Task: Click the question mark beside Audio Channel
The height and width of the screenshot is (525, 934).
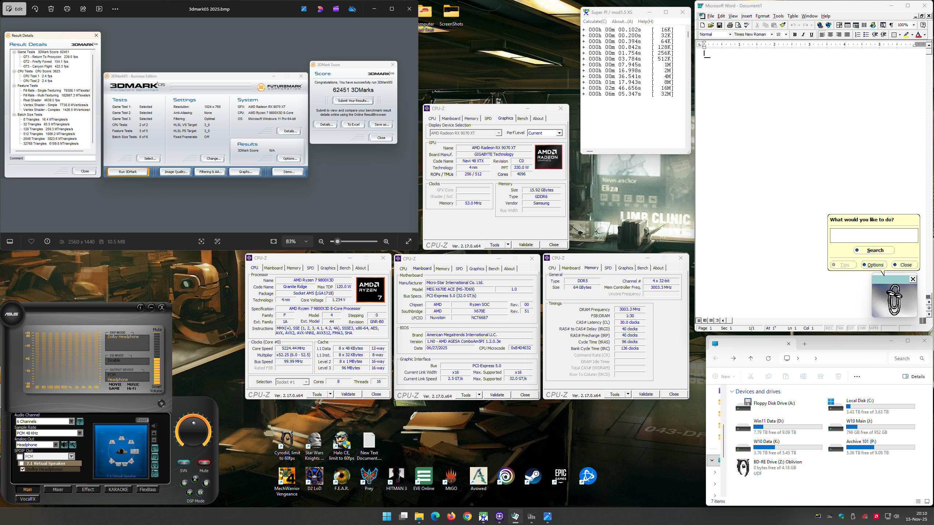Action: [x=80, y=421]
